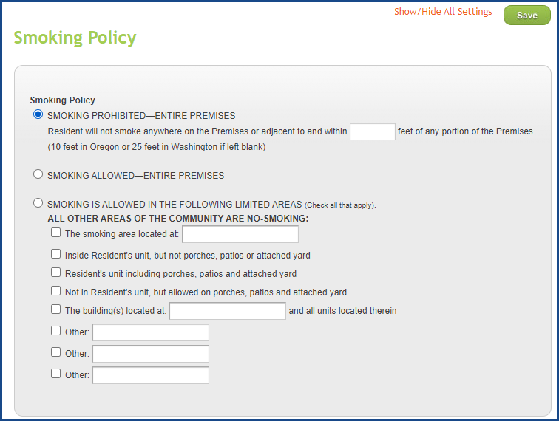Click 'ALL OTHER AREAS OF THE COMMUNITY' text
The height and width of the screenshot is (421, 559).
pyautogui.click(x=178, y=219)
